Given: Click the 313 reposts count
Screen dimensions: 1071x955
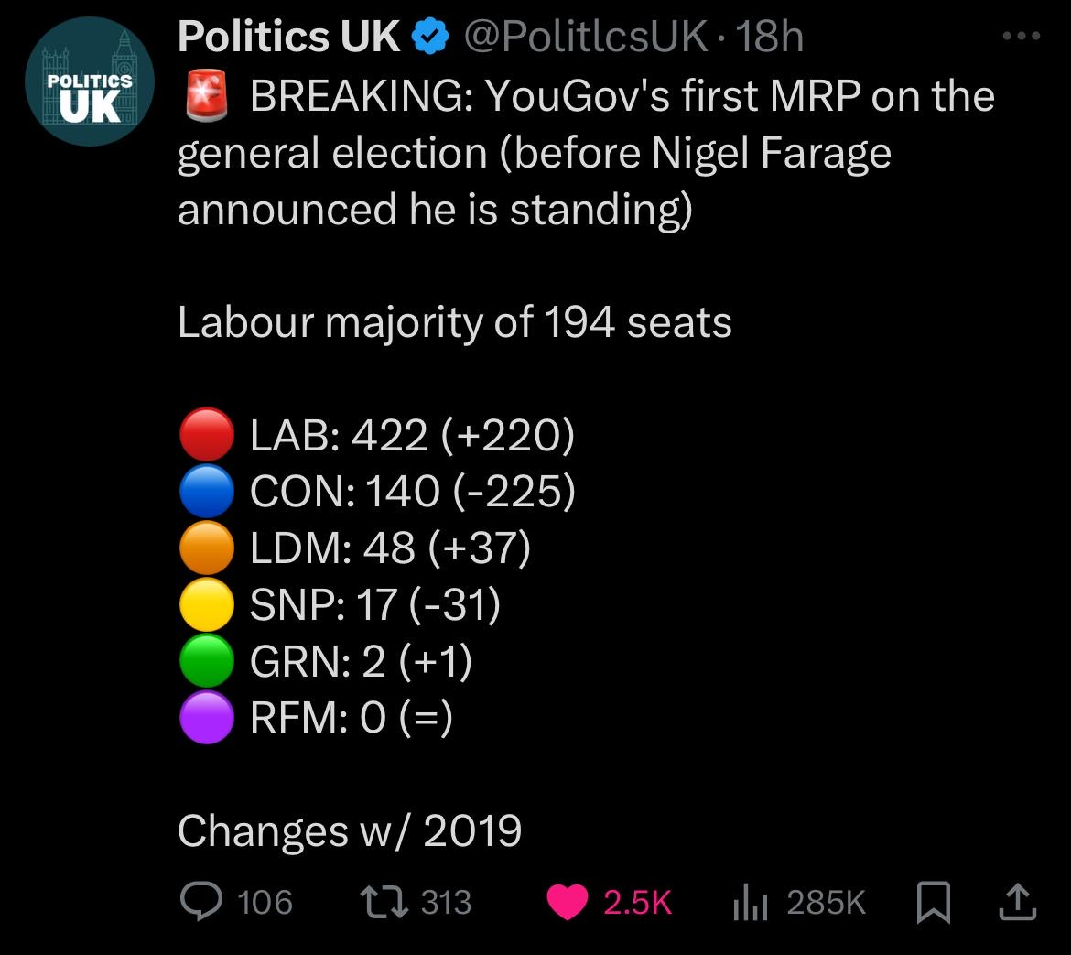Looking at the screenshot, I should click(x=446, y=902).
